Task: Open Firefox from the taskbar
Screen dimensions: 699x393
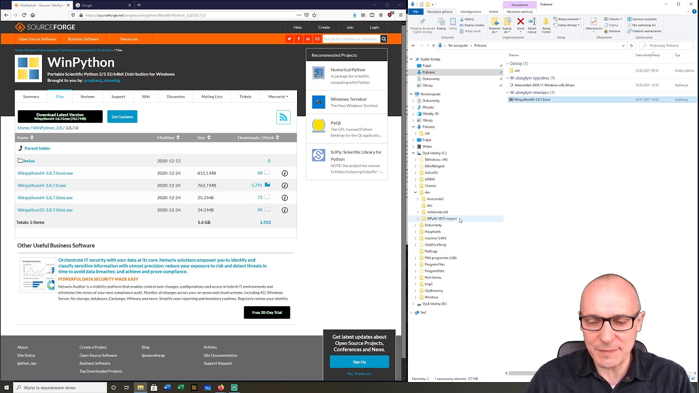Action: pyautogui.click(x=221, y=388)
